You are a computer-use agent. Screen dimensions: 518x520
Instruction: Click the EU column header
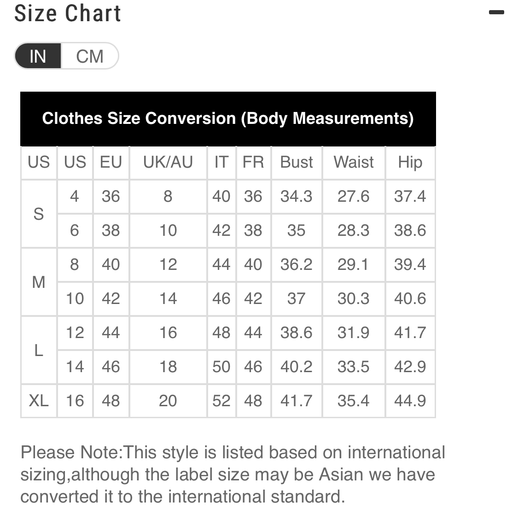click(111, 163)
